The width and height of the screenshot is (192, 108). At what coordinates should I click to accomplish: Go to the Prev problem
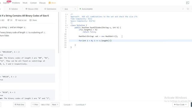(x=35, y=105)
